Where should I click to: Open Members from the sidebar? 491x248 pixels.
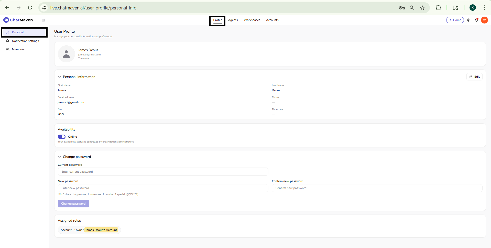pyautogui.click(x=18, y=49)
